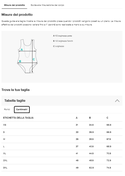Viewport: 125px width, 176px height.
Task: Open Misure del prodotto tab
Action: (x=14, y=5)
